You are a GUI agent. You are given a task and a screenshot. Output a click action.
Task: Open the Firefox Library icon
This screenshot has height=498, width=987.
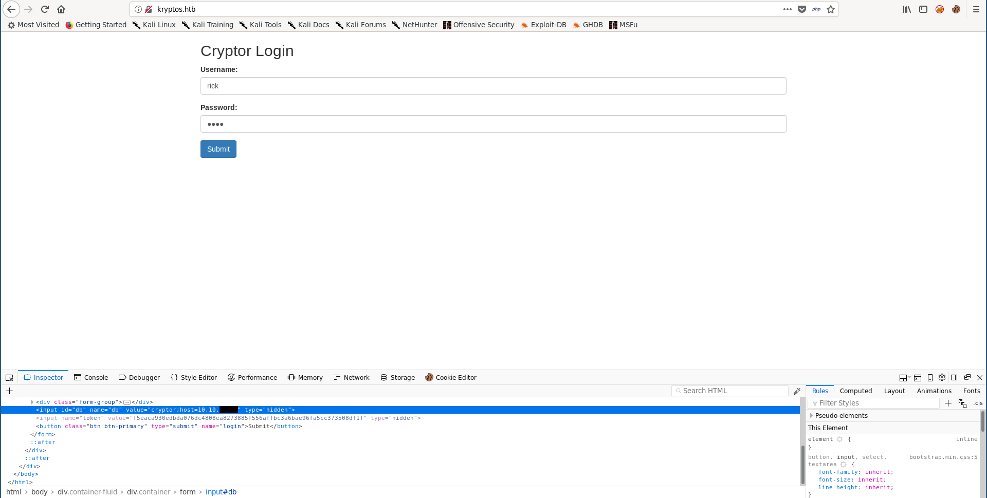907,9
